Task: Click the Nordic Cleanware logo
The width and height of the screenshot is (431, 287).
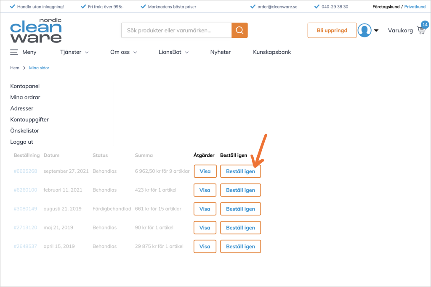Action: pyautogui.click(x=36, y=30)
